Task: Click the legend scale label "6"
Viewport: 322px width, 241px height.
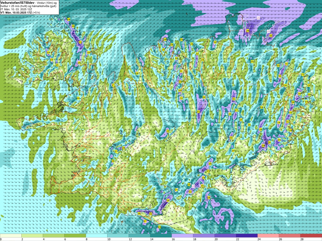Action: pyautogui.click(x=65, y=239)
